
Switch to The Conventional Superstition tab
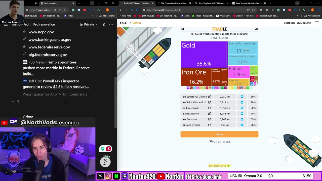tap(174, 3)
